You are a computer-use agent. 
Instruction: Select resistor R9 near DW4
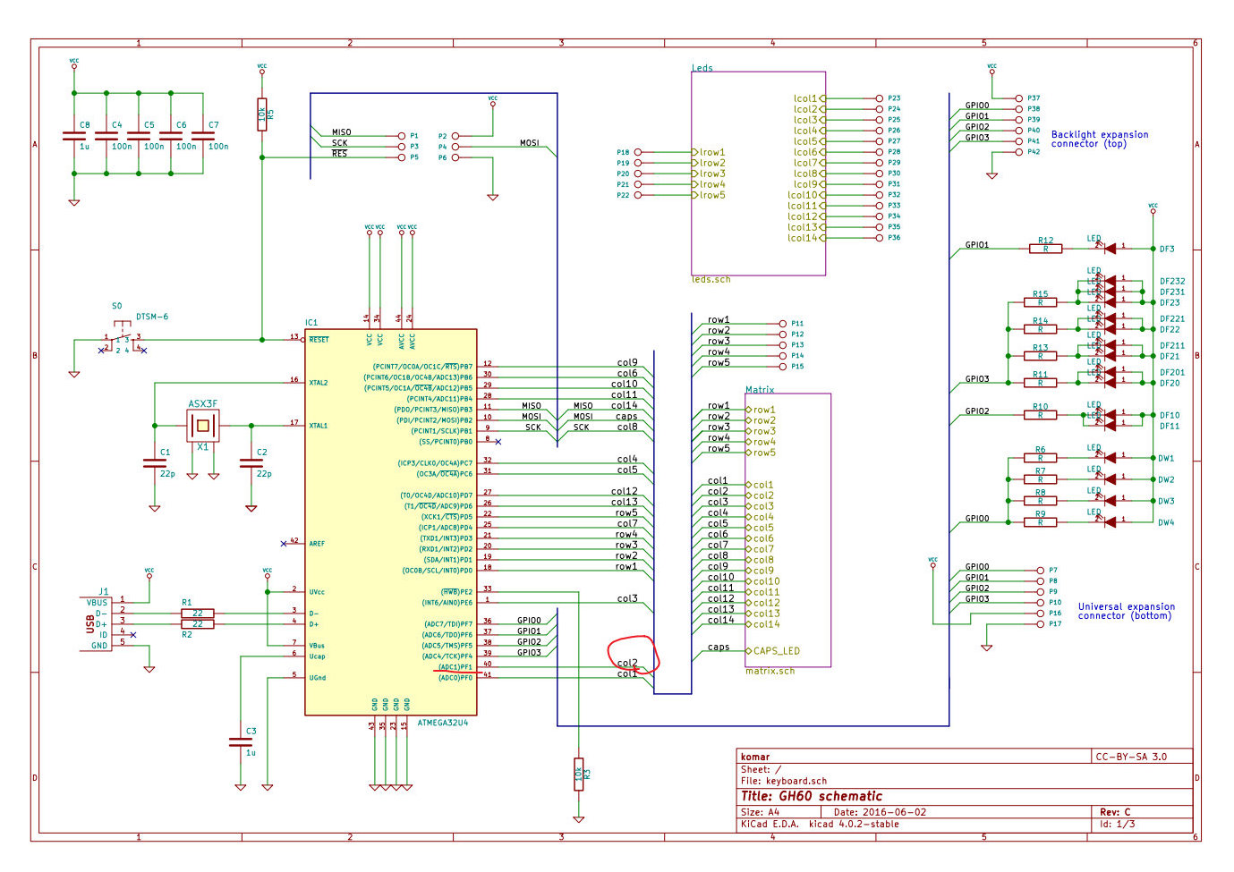(1040, 521)
